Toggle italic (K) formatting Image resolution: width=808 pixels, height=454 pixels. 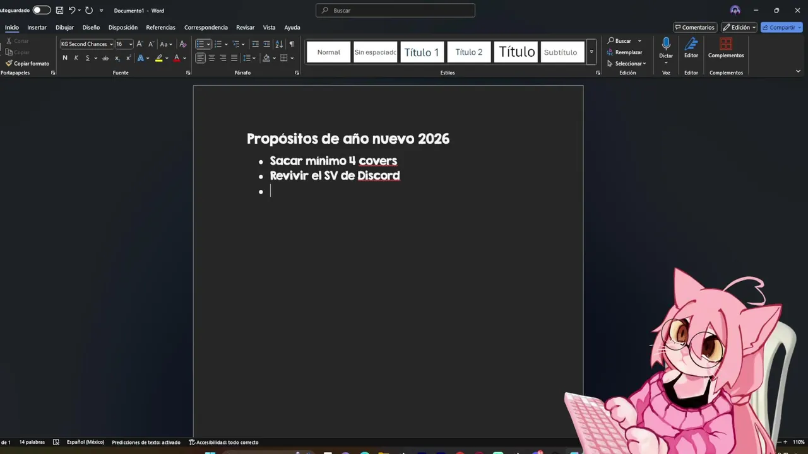(76, 58)
